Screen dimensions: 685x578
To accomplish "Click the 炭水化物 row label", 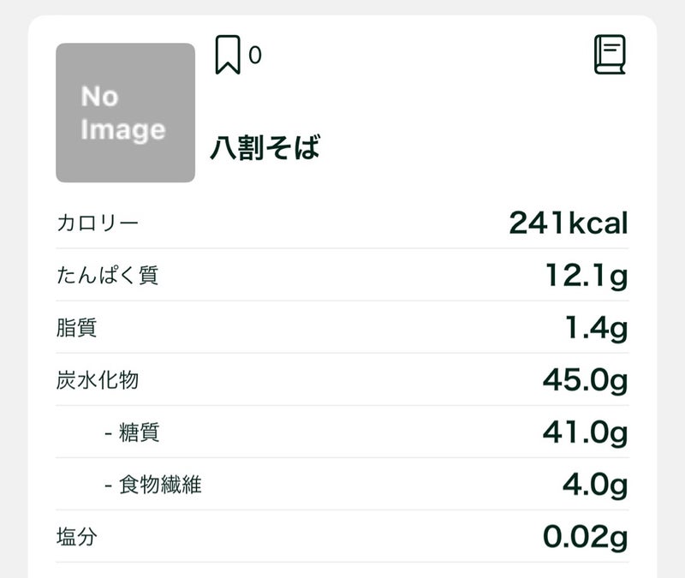I will coord(98,380).
